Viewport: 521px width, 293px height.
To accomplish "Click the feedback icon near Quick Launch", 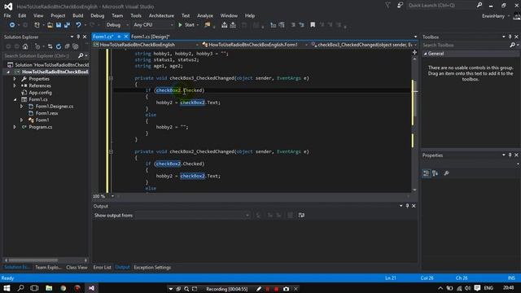I will tap(400, 6).
